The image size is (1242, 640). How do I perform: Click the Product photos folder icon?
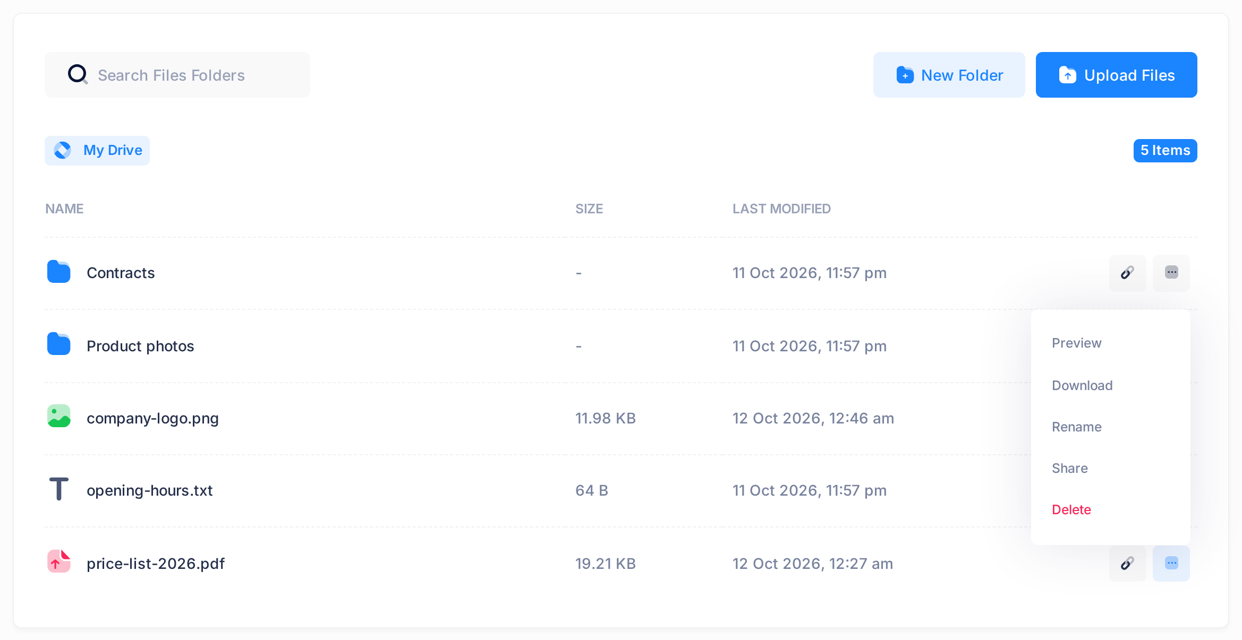point(58,344)
